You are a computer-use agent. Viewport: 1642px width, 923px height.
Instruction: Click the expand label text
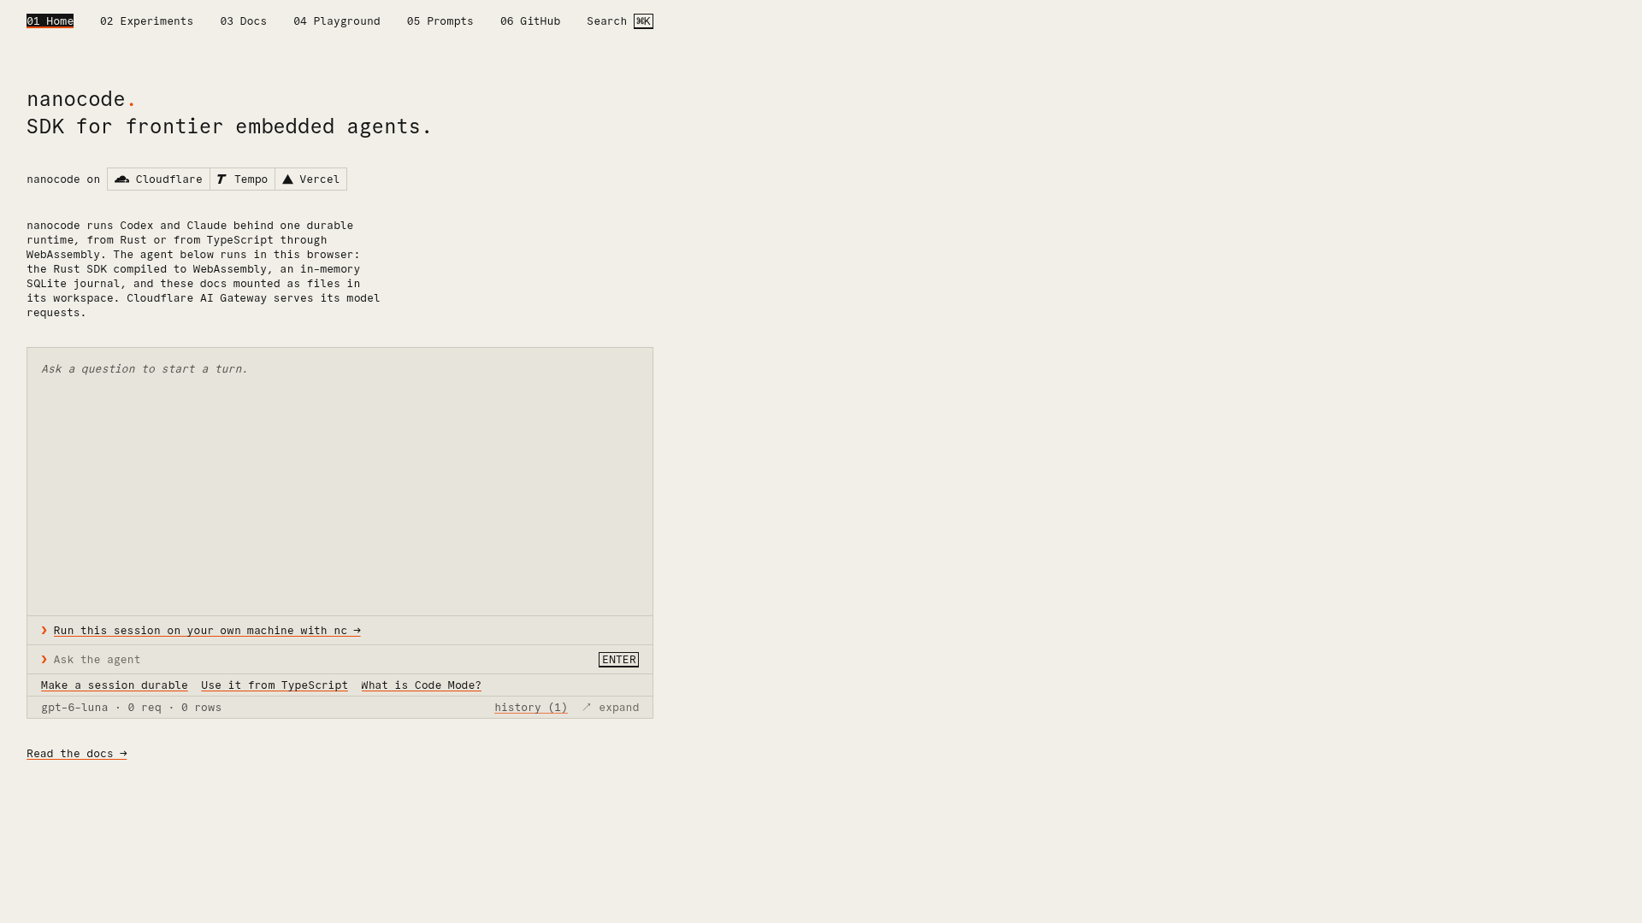tap(619, 708)
